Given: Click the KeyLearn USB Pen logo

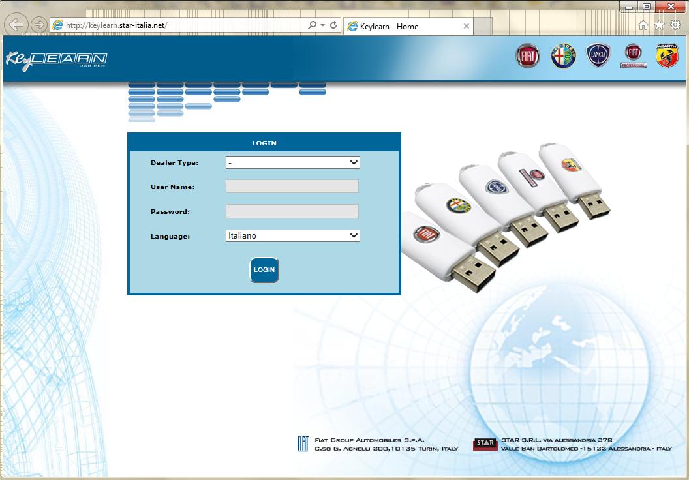Looking at the screenshot, I should pos(56,61).
